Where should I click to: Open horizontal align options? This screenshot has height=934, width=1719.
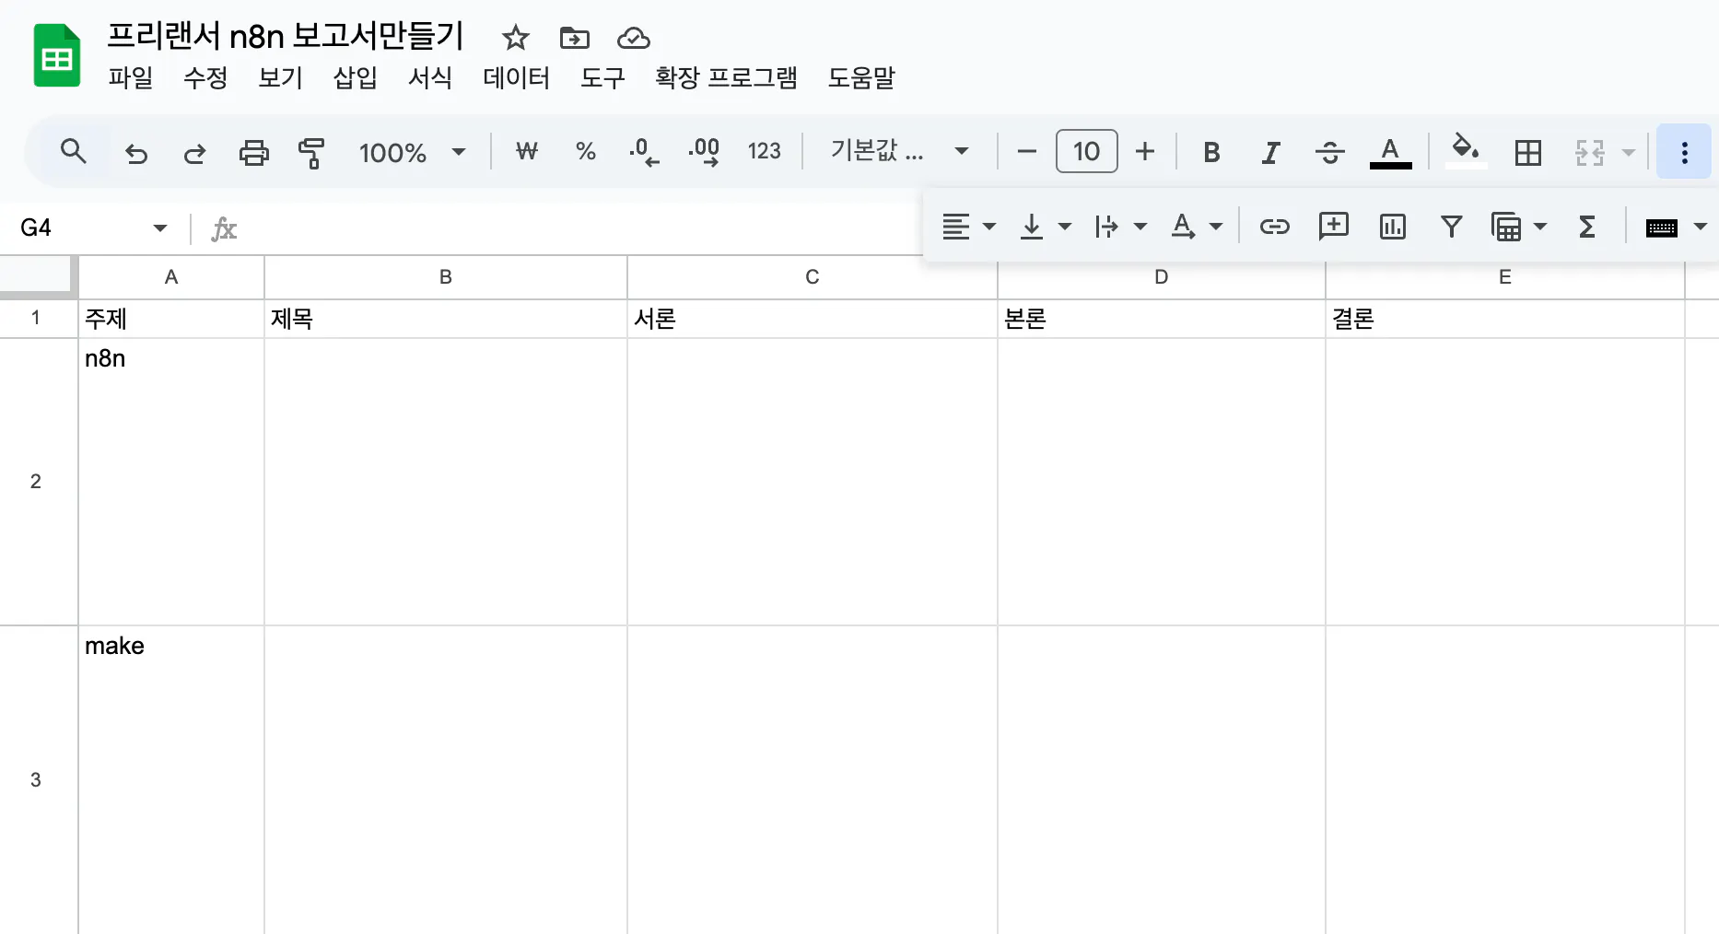click(968, 226)
